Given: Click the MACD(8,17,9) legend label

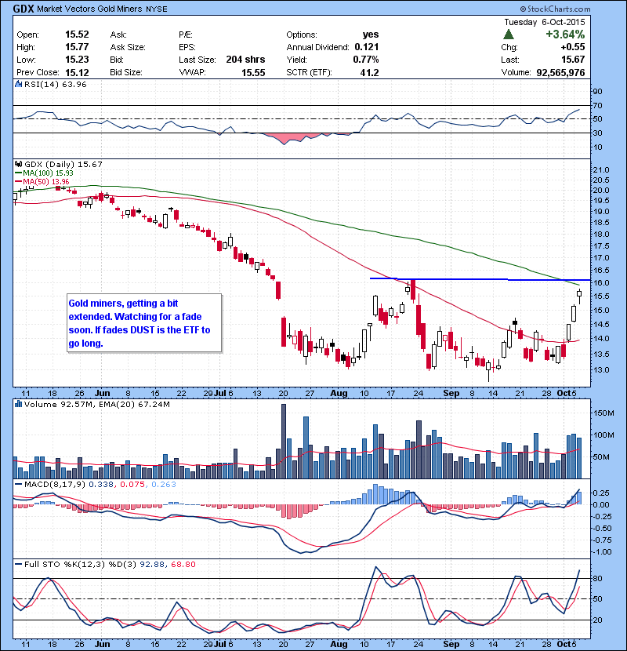Looking at the screenshot, I should pyautogui.click(x=54, y=484).
